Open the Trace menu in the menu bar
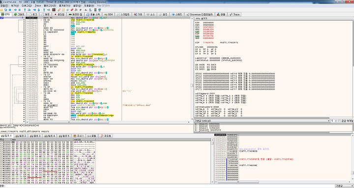The width and height of the screenshot is (354, 188). 38,5
